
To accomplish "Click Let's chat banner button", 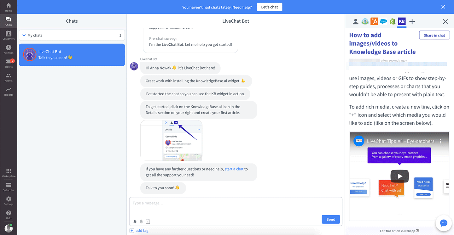I will (x=270, y=7).
